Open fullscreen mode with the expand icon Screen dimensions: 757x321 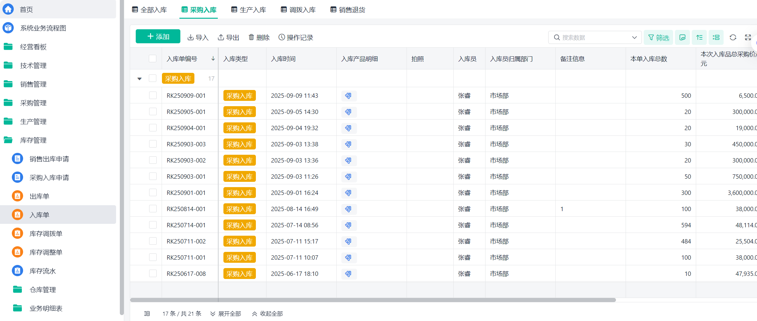click(748, 37)
